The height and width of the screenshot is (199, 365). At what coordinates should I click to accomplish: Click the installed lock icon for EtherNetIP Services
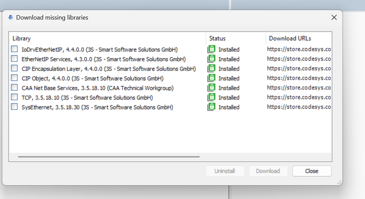212,59
